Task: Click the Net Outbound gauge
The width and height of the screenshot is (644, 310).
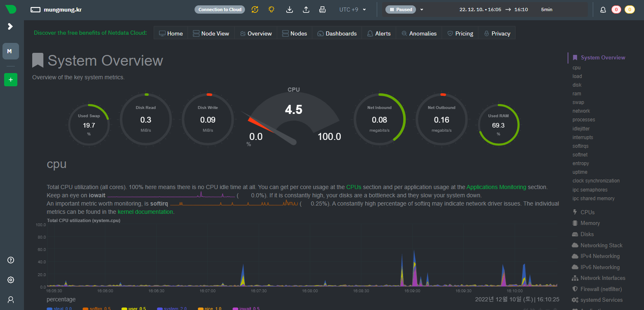Action: pos(442,119)
